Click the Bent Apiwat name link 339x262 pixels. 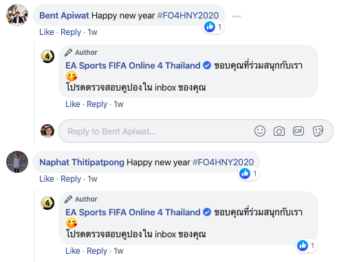coord(64,16)
